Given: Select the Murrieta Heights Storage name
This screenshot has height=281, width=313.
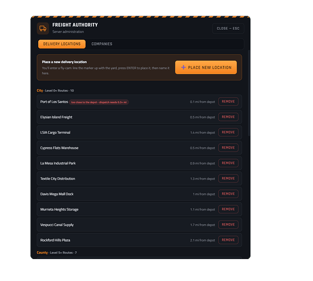Looking at the screenshot, I should point(59,210).
